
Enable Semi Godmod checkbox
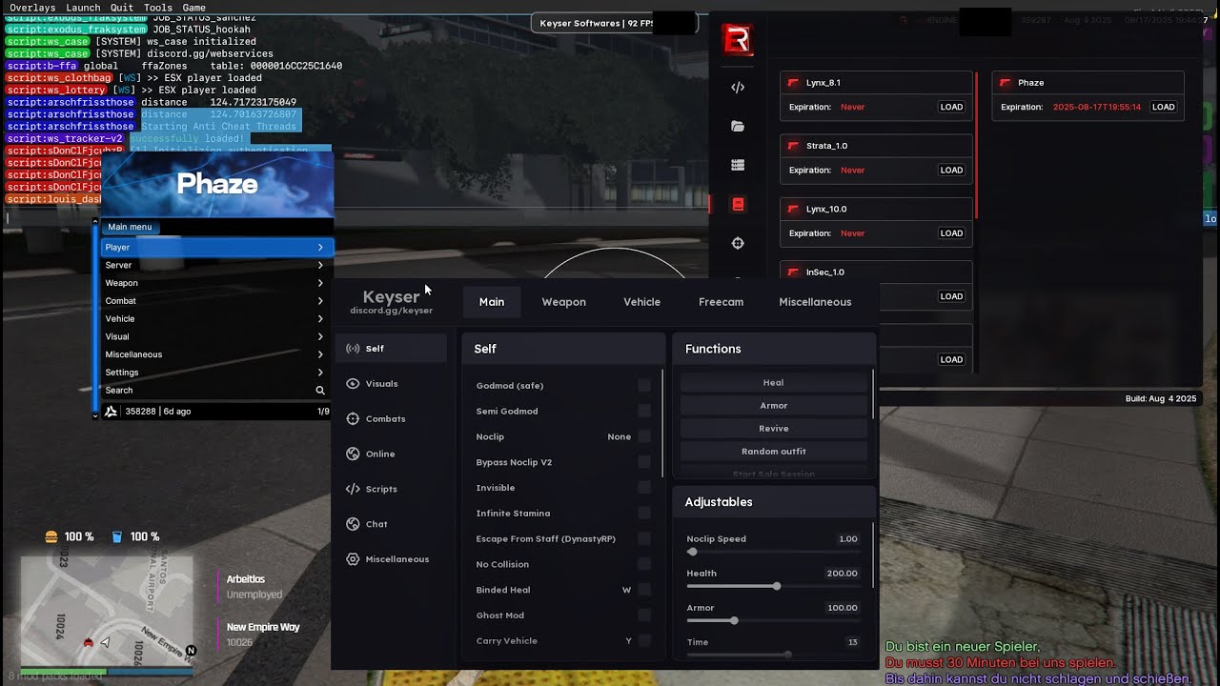click(644, 412)
